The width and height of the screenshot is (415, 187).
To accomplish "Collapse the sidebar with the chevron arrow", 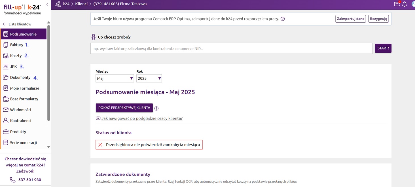I will [47, 4].
